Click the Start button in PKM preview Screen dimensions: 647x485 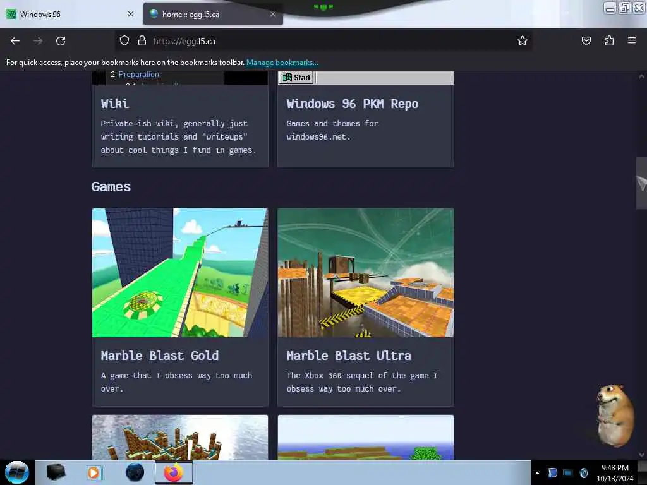pos(296,77)
